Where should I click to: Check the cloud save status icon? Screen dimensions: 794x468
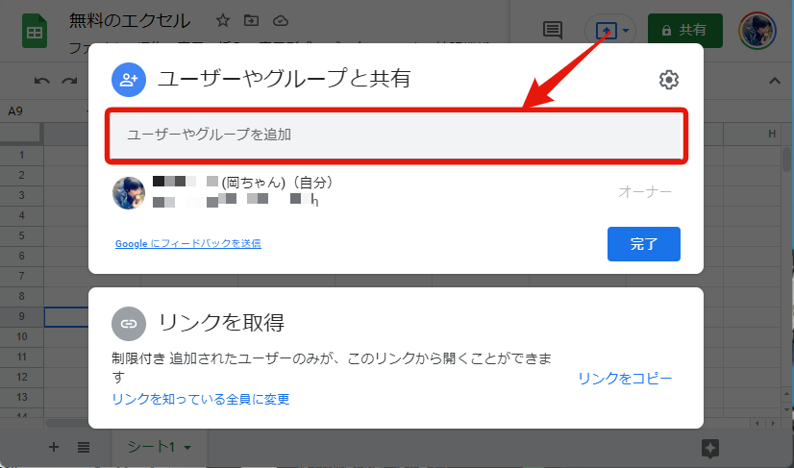[x=280, y=20]
